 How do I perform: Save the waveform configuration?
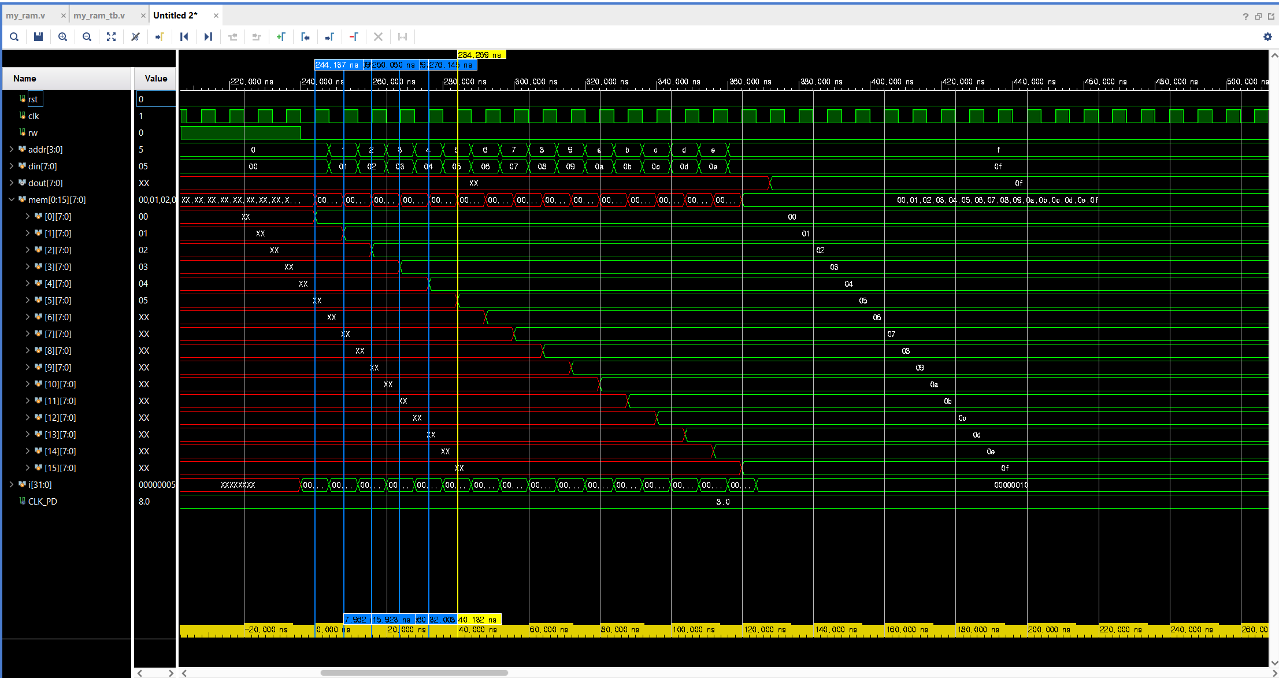tap(39, 37)
